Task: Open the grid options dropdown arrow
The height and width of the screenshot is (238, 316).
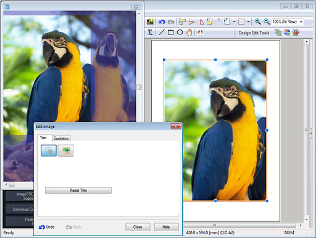Action: 248,22
